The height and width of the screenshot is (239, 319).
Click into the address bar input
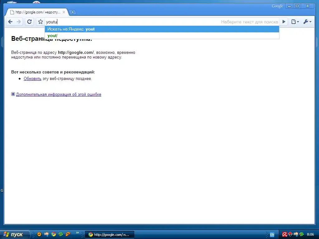(x=132, y=22)
